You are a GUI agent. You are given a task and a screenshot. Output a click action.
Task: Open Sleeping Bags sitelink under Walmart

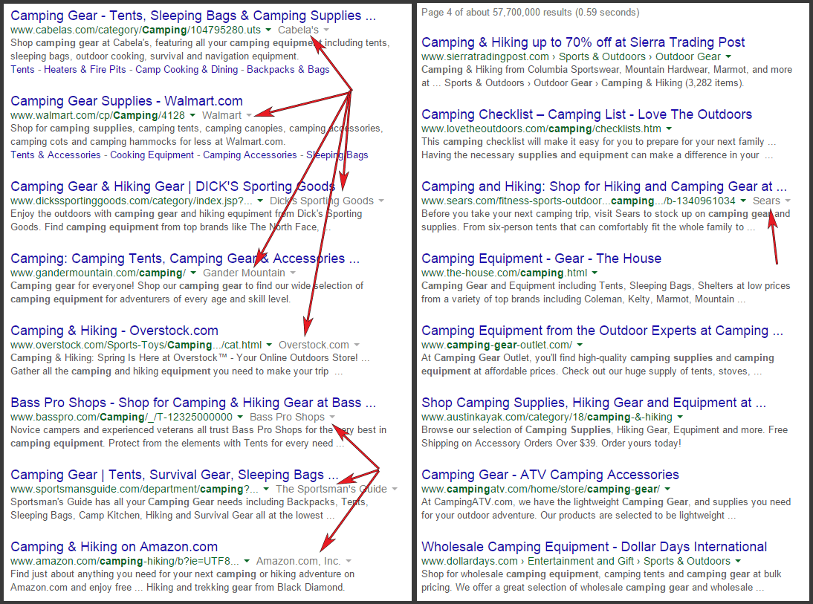[337, 155]
